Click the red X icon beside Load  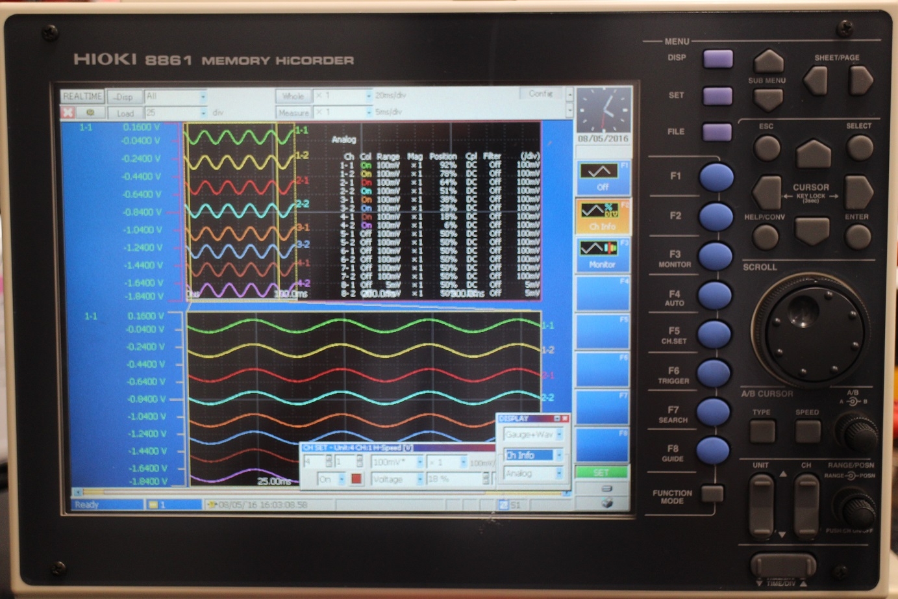coord(68,112)
